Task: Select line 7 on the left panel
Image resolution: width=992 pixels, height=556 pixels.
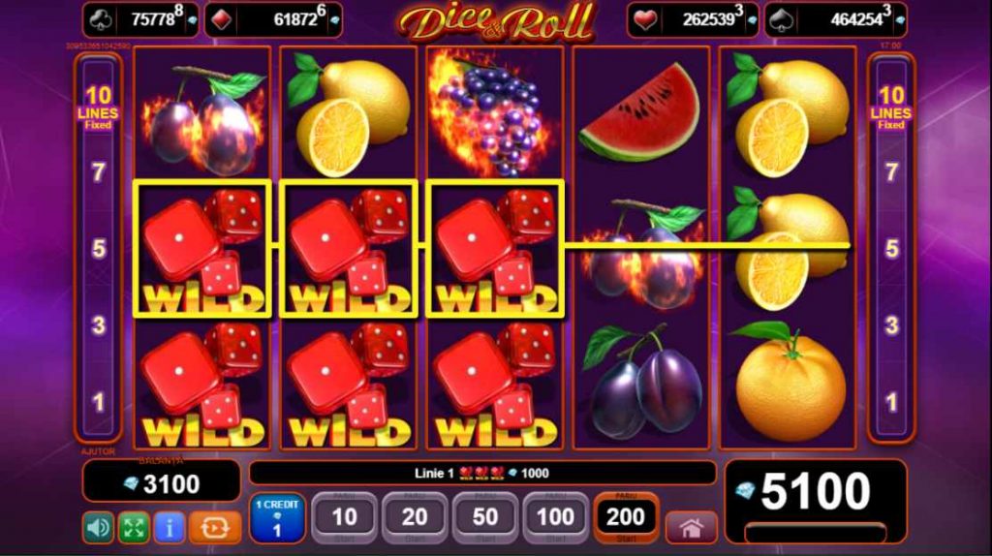Action: pos(98,172)
